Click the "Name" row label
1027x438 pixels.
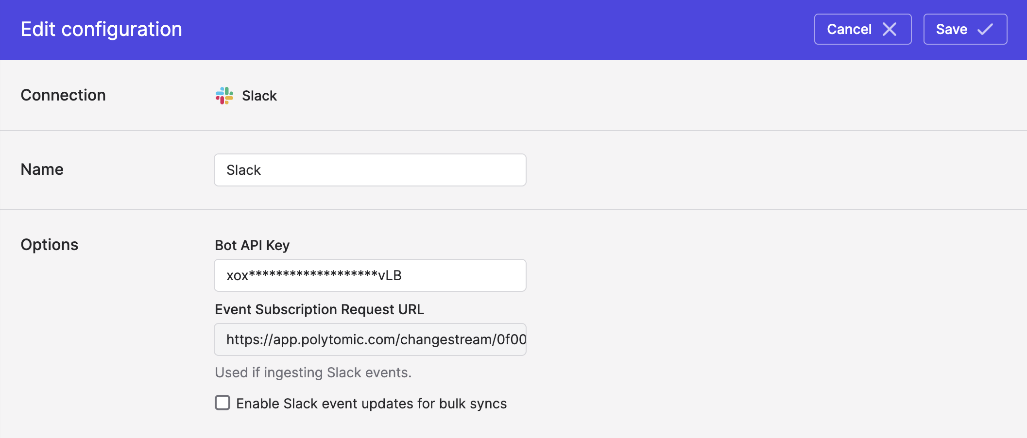pyautogui.click(x=42, y=169)
